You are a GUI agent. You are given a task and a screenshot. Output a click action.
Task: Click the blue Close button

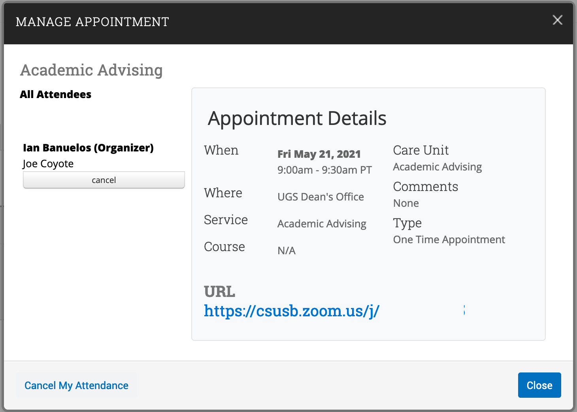(x=539, y=385)
